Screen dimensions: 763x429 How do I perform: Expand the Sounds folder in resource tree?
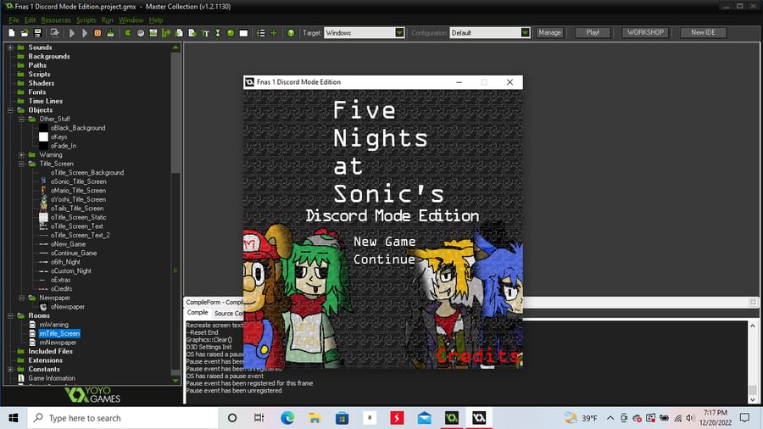click(x=10, y=47)
